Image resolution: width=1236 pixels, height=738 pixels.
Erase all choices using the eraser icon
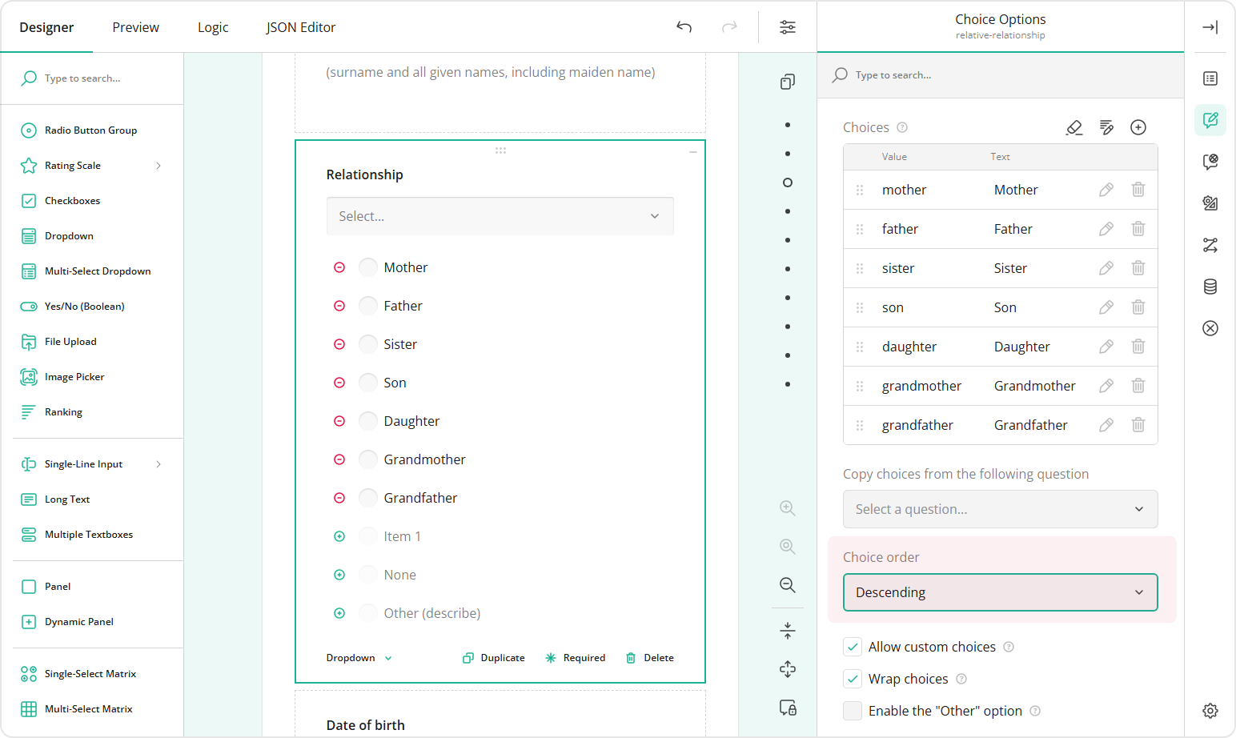click(1074, 126)
